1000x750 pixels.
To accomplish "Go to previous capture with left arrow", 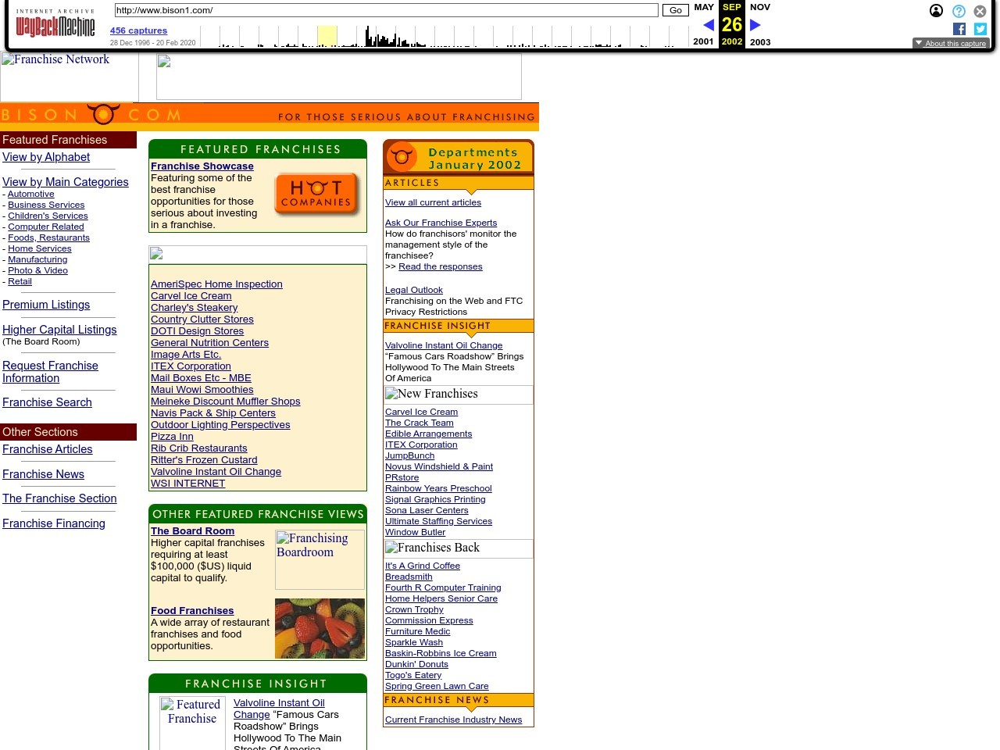I will 708,25.
